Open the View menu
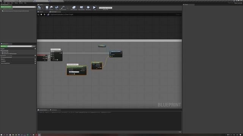 12,3
